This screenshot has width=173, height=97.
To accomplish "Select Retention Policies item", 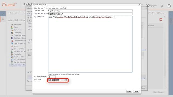I will click(x=19, y=57).
